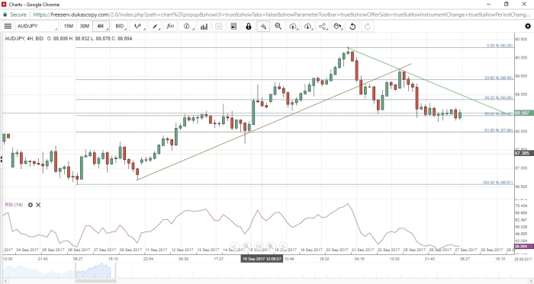Open the hamburger main menu

[x=8, y=26]
